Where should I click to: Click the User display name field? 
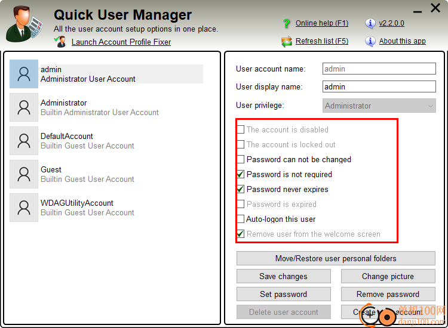click(379, 86)
